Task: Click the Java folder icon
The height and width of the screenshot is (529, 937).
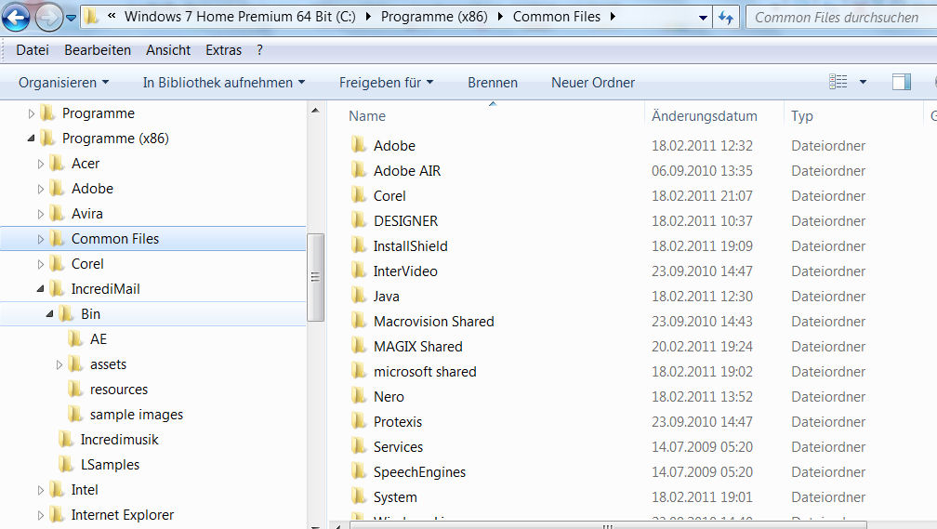Action: [359, 296]
